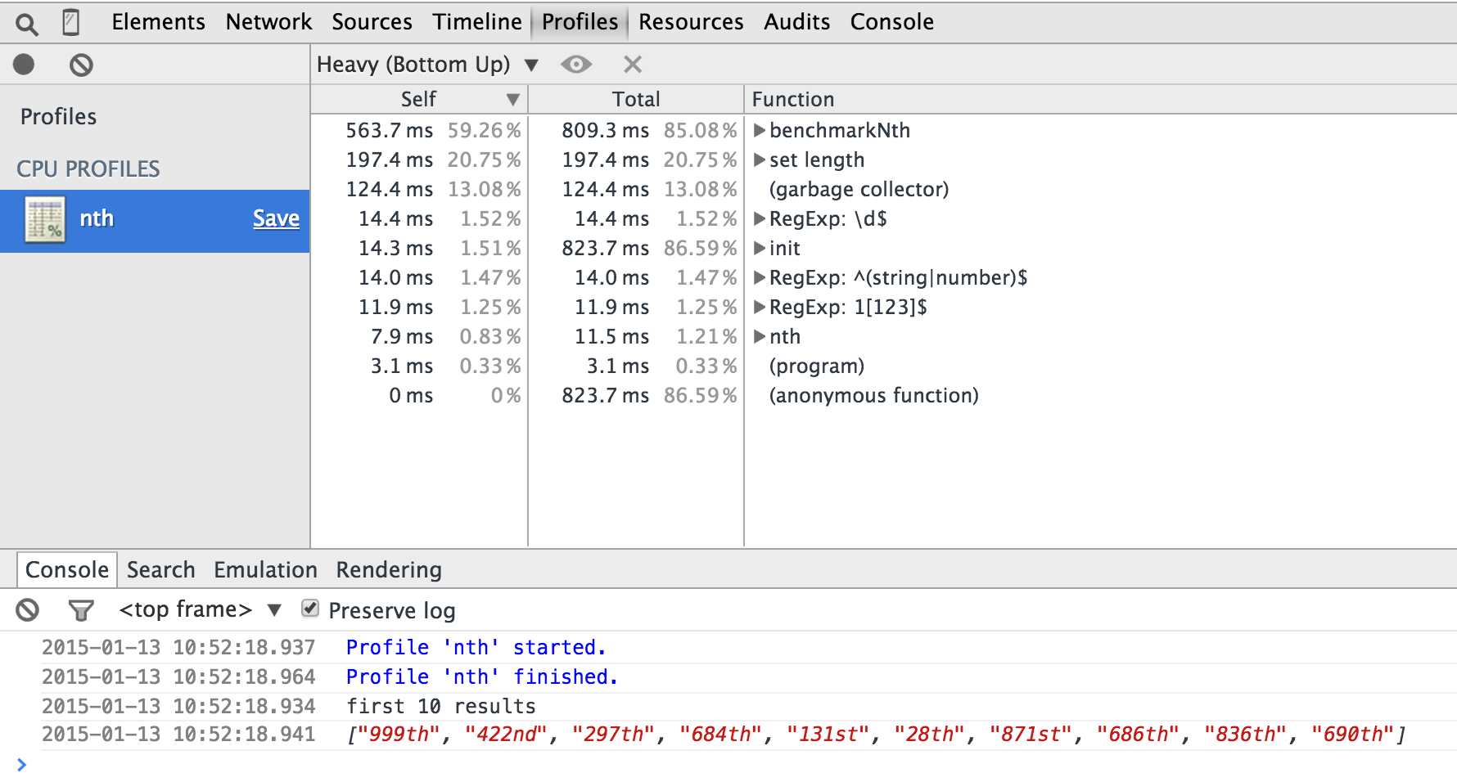This screenshot has width=1457, height=782.
Task: Sort by the Self column header
Action: click(x=419, y=99)
